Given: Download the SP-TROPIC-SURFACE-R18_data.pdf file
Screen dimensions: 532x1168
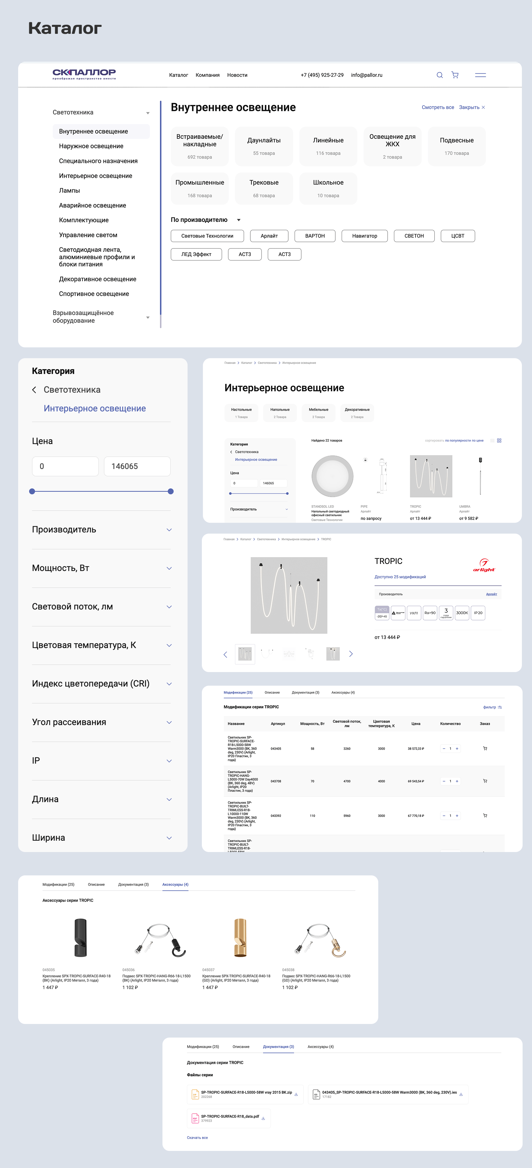Looking at the screenshot, I should (263, 1118).
